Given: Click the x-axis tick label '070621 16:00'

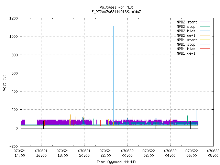Looking at the screenshot, I should click(x=41, y=153).
